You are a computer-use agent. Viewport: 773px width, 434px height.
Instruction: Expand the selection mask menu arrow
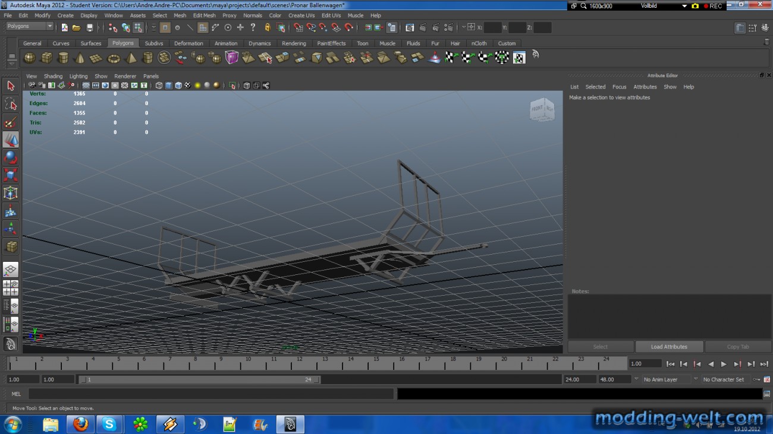(x=153, y=27)
